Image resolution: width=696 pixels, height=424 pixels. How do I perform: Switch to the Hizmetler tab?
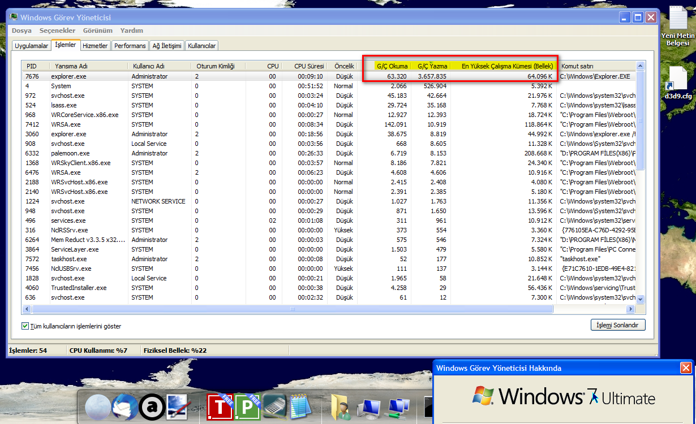coord(94,46)
